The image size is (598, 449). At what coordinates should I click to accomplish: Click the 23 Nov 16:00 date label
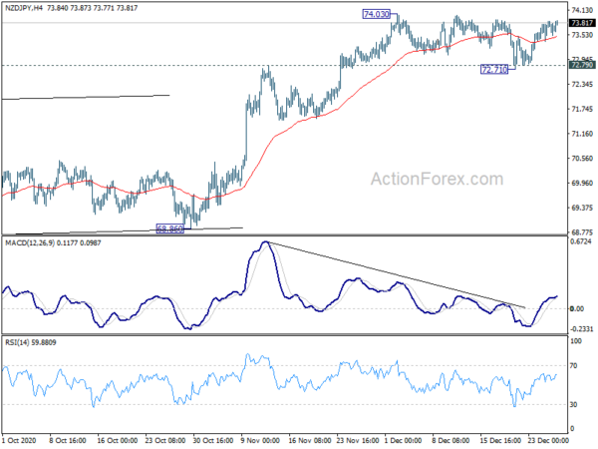tap(358, 440)
